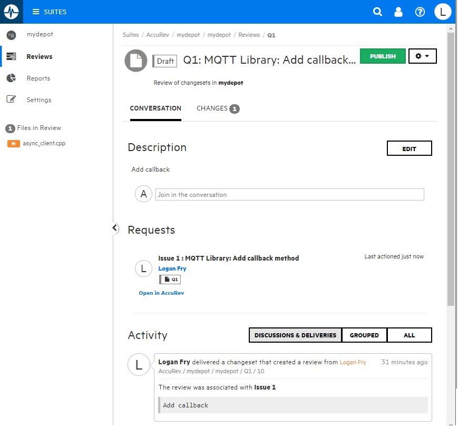
Task: Click the Open in AccuRev link
Action: (161, 293)
